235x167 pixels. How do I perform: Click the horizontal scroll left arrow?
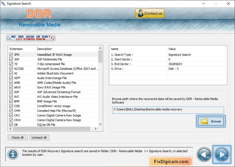[10, 129]
